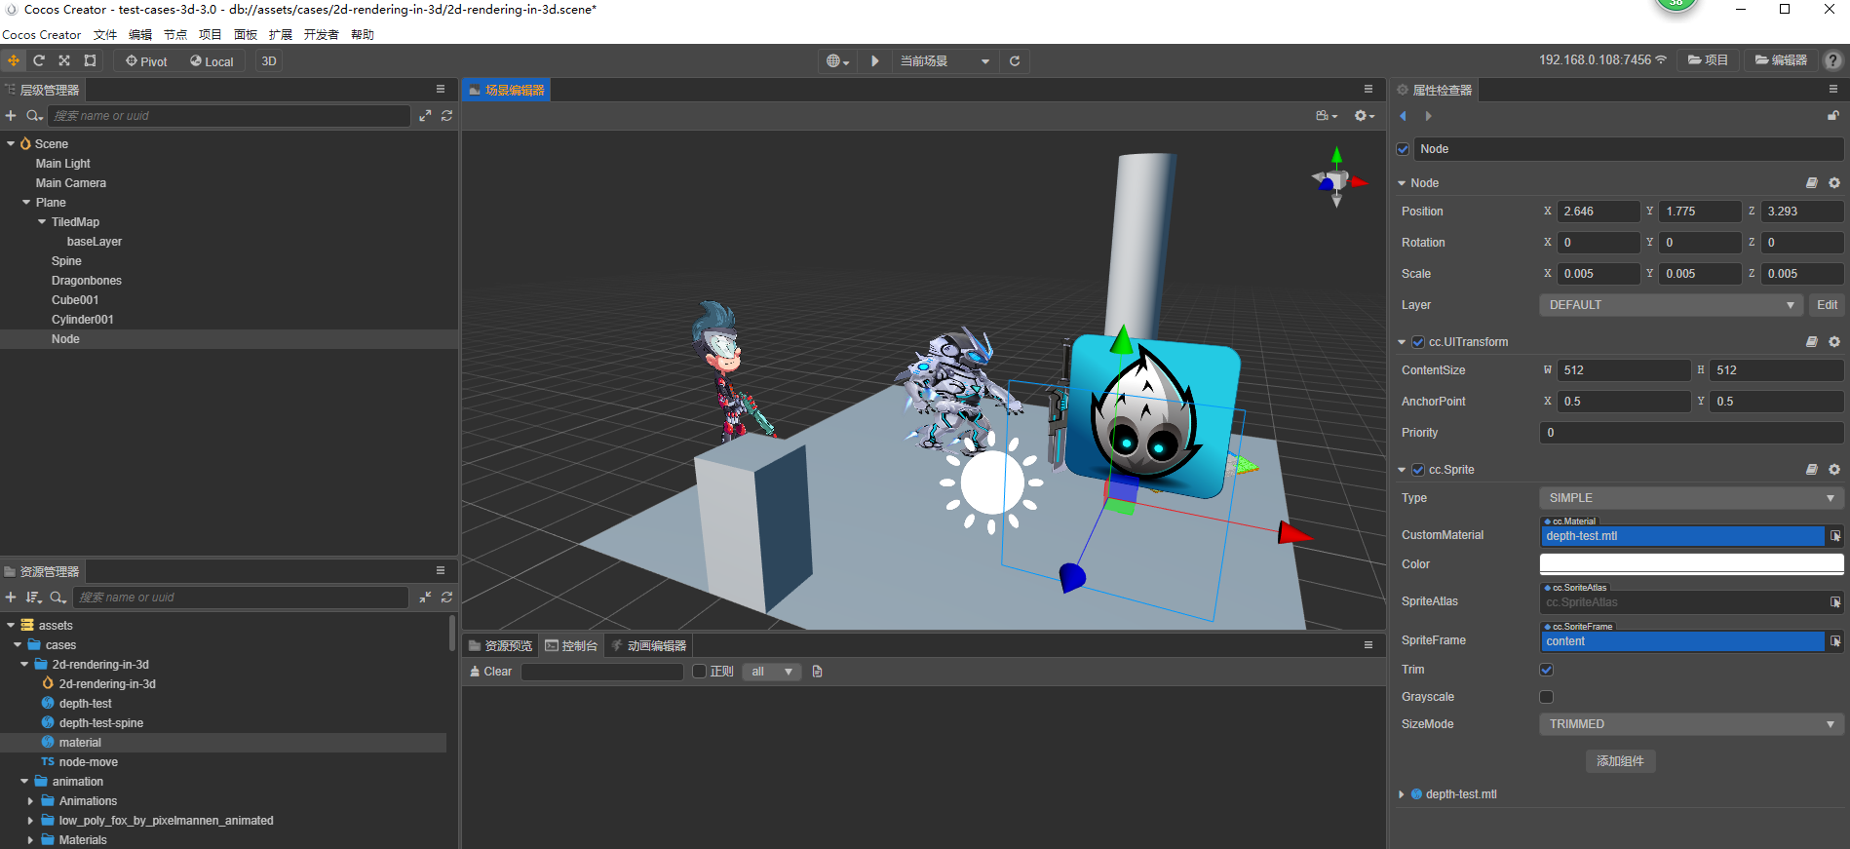Image resolution: width=1850 pixels, height=849 pixels.
Task: Add a new node in hierarchy panel
Action: tap(11, 115)
